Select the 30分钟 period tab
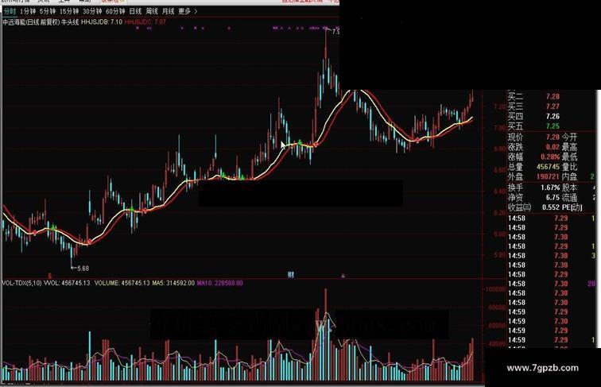The height and width of the screenshot is (387, 601). 92,11
